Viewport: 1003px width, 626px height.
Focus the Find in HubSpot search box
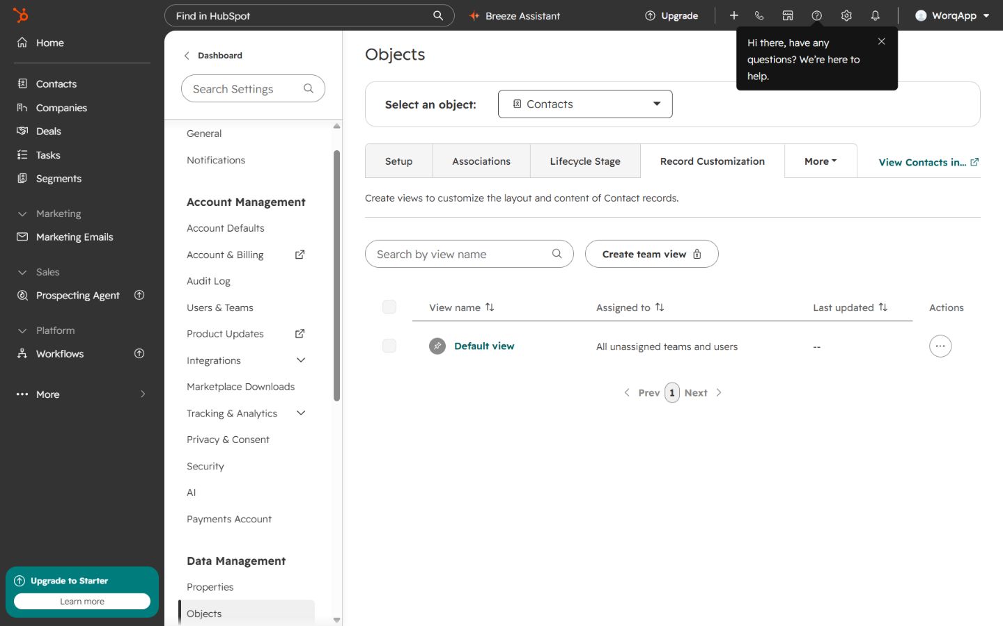point(309,15)
